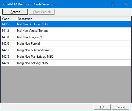Click the Search button
Viewport: 132px width, 111px height.
pyautogui.click(x=15, y=12)
